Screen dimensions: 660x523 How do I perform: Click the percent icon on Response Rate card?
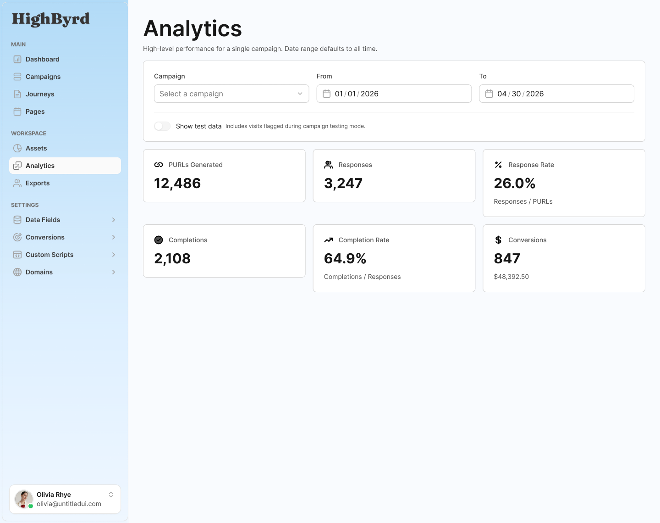point(498,165)
